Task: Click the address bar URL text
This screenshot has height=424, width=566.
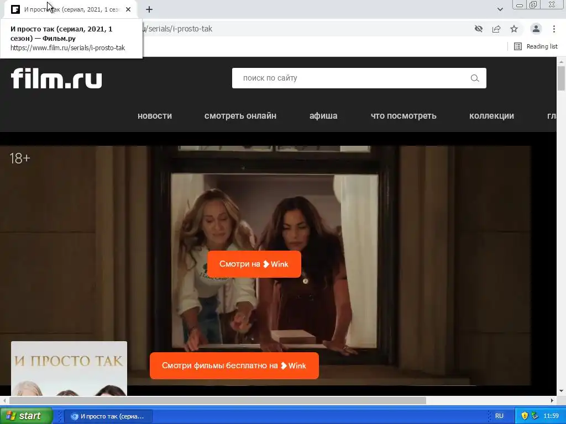Action: tap(177, 29)
